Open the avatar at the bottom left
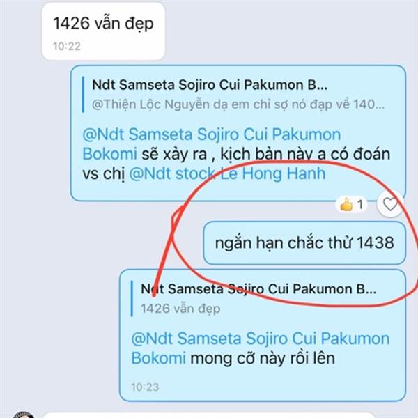This screenshot has height=418, width=418. click(x=24, y=415)
